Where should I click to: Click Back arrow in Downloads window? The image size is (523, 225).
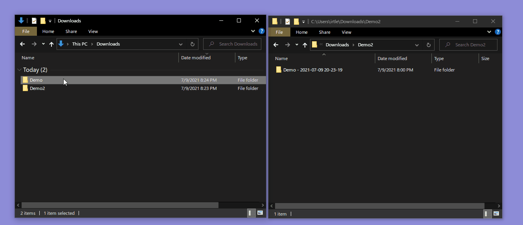point(22,44)
